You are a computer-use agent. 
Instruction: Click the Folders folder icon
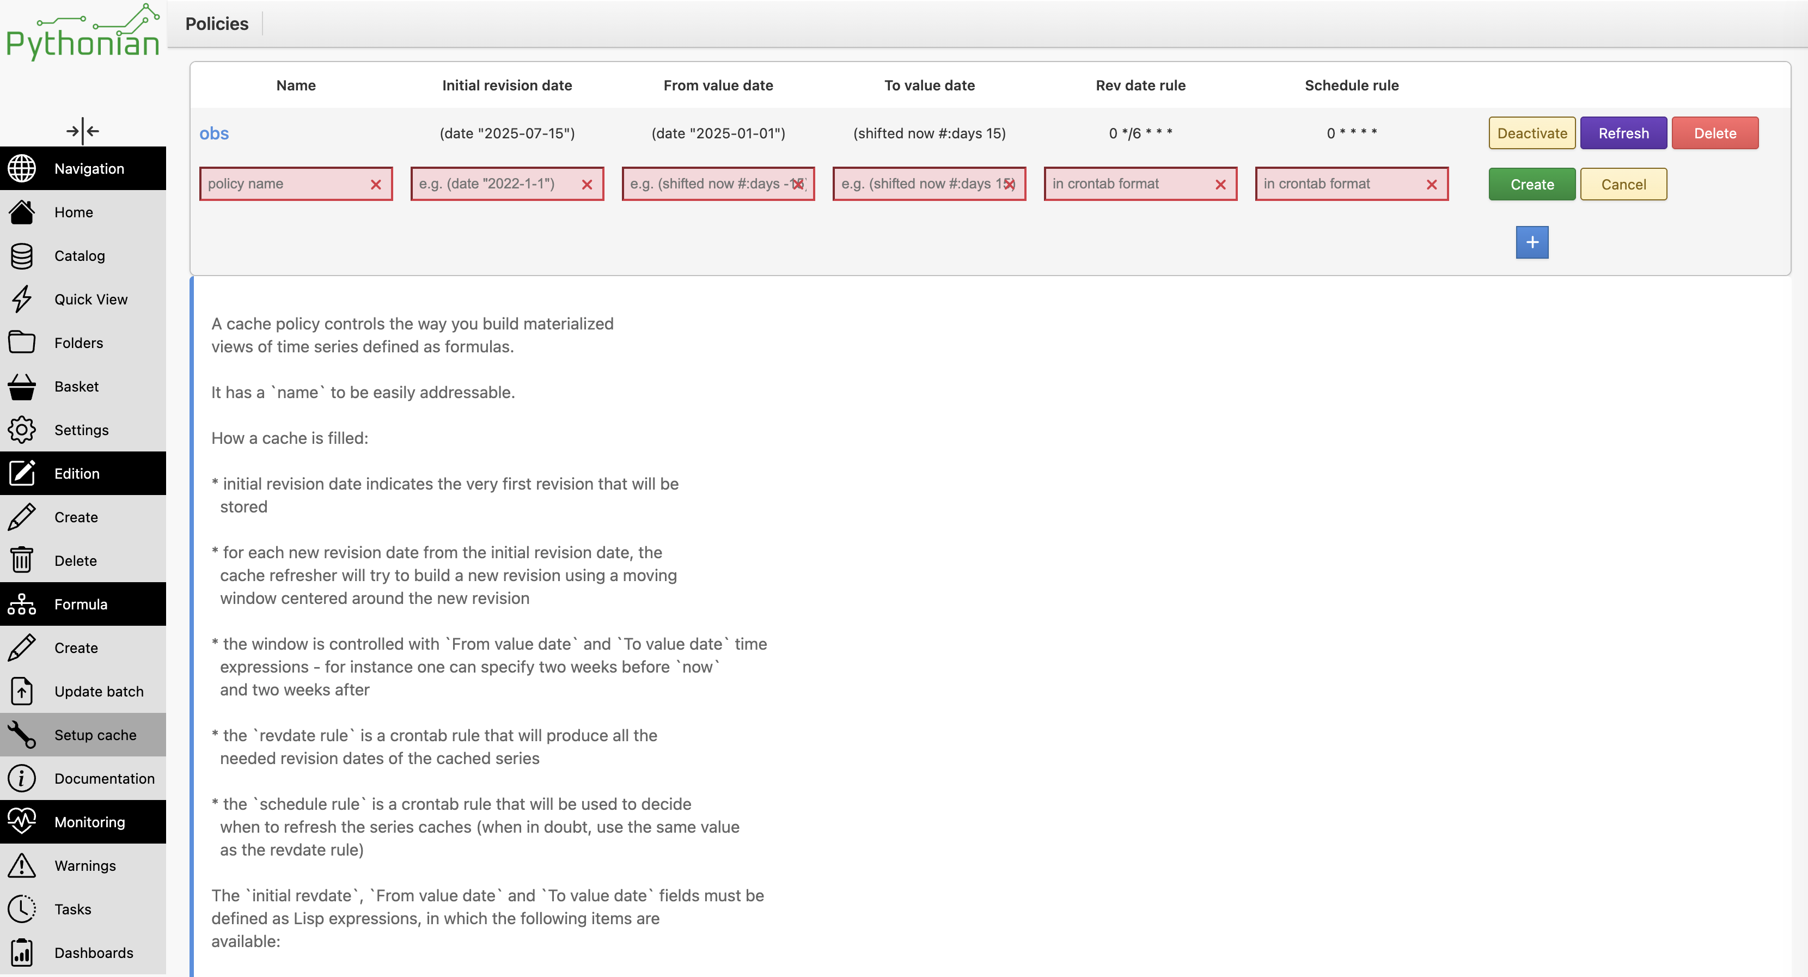22,343
